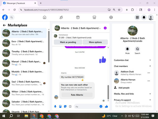This screenshot has width=158, height=119.
Task: Open the Windows notification center icon
Action: coord(153,116)
